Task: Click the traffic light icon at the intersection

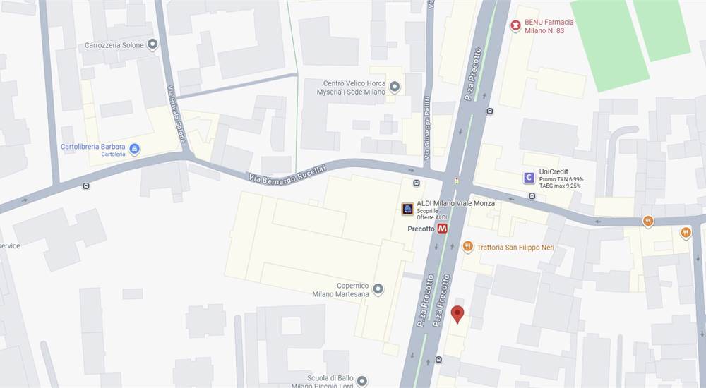Action: 457,181
